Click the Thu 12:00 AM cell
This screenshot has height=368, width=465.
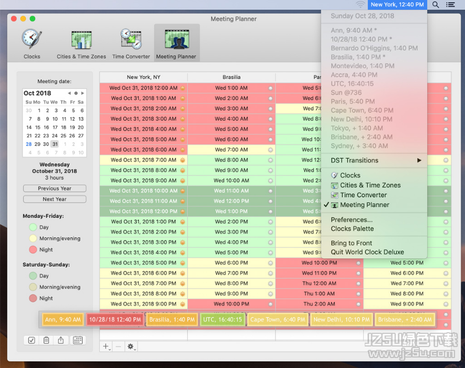(320, 284)
